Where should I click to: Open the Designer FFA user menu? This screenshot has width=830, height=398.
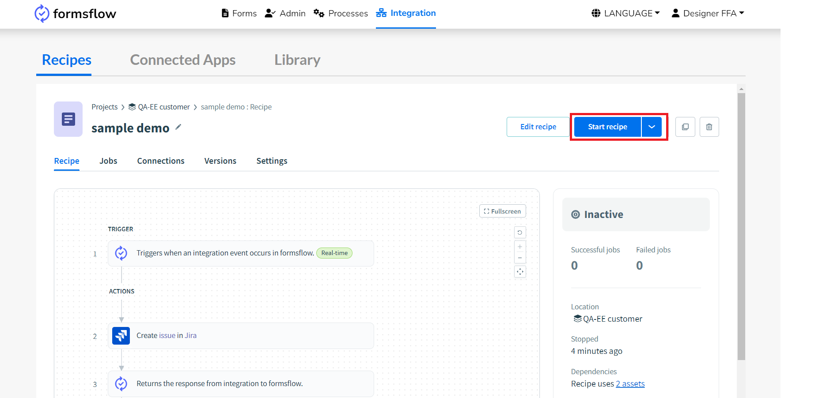click(708, 13)
